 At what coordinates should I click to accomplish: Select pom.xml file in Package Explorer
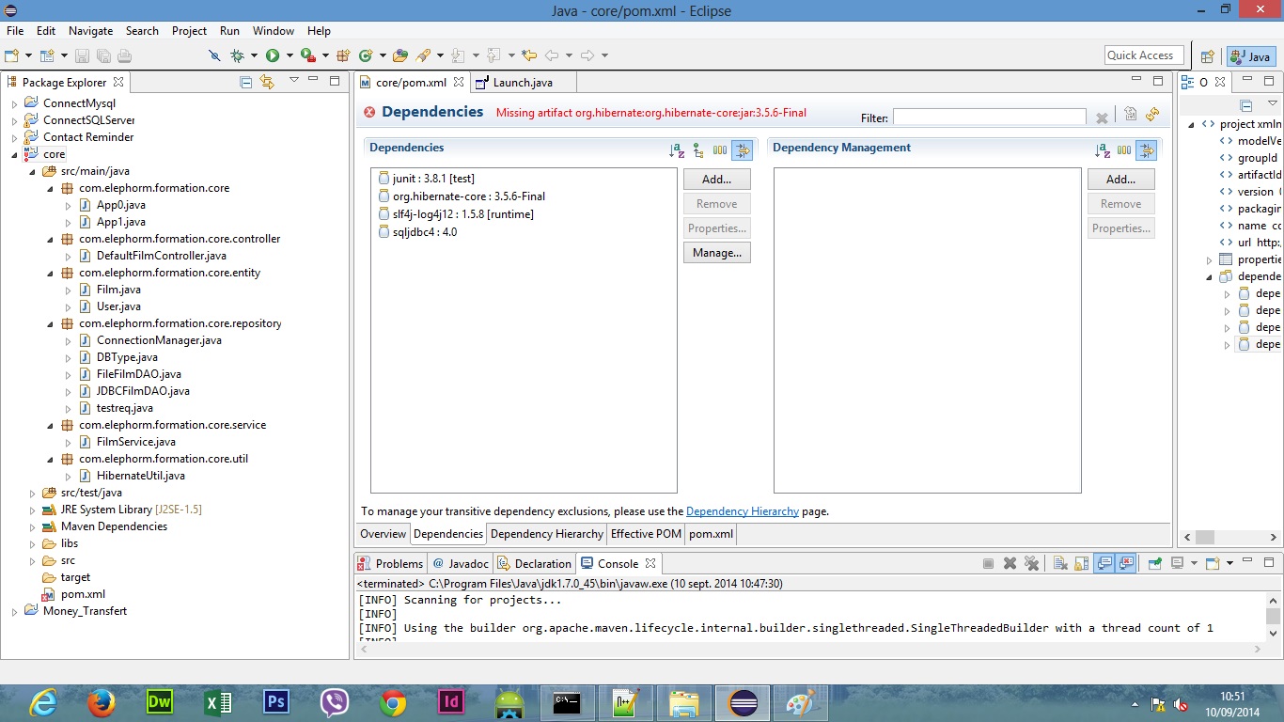click(x=73, y=594)
